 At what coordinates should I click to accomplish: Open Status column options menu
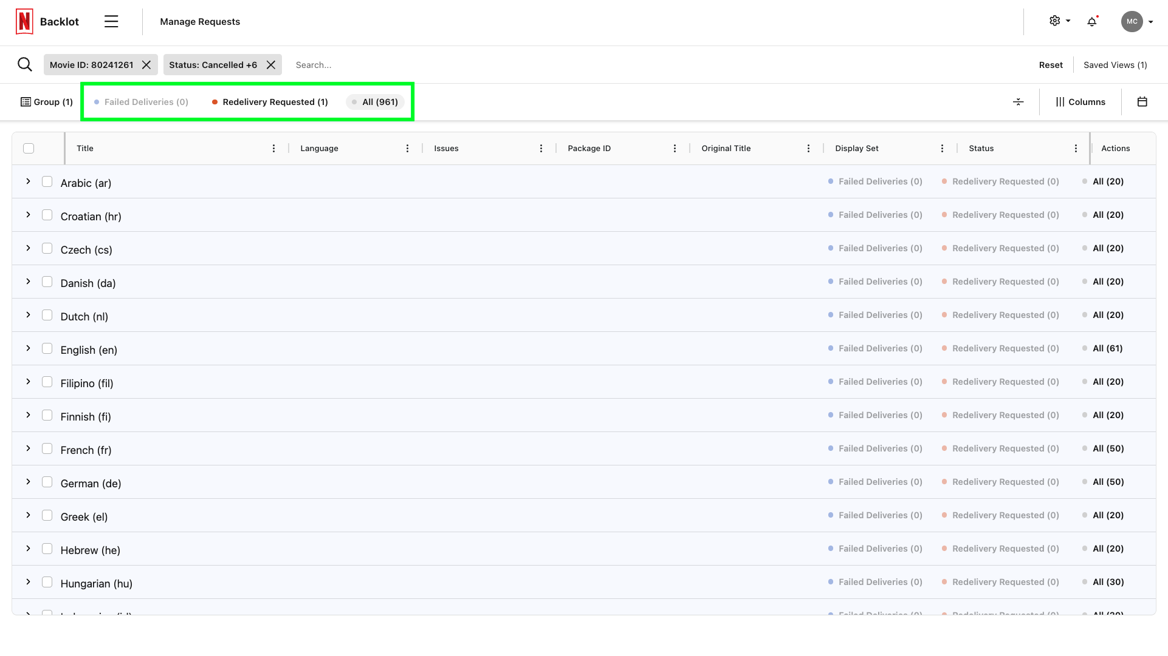(x=1076, y=149)
